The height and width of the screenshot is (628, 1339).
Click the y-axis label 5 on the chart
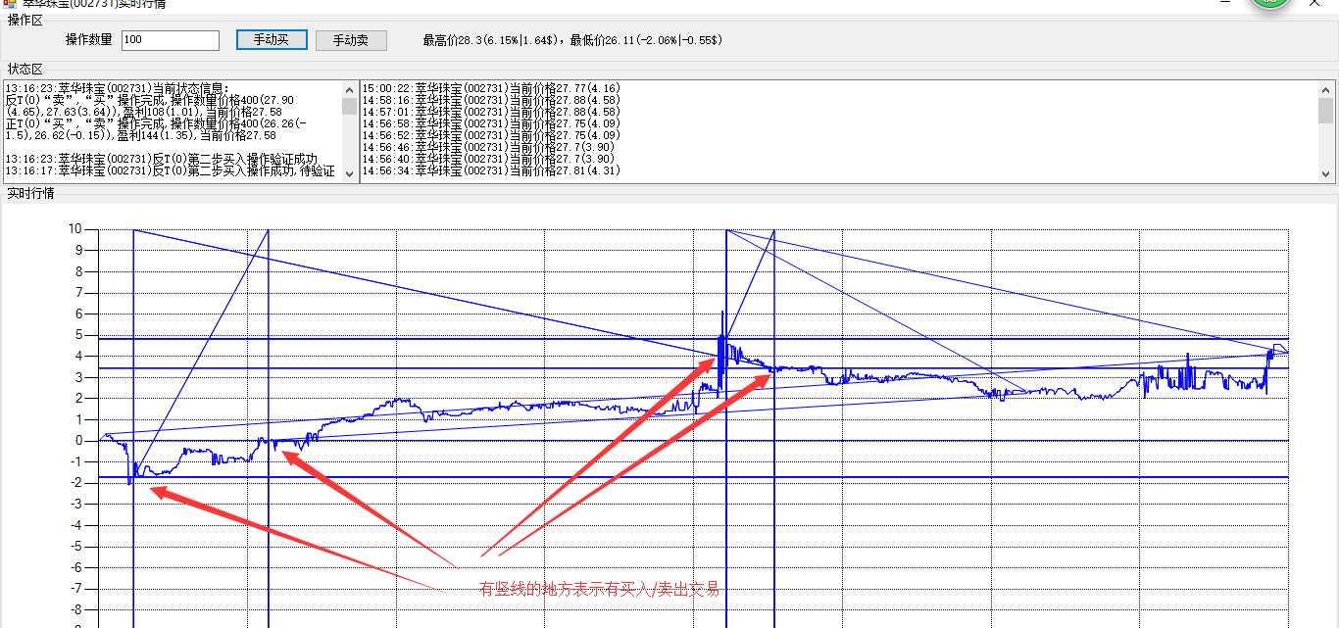click(x=79, y=334)
